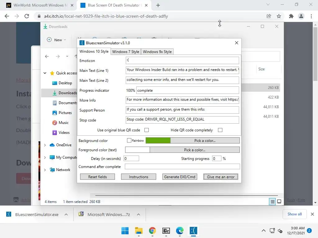Click the green background color swatch
Viewport: 318px width, 238px height.
coord(158,140)
